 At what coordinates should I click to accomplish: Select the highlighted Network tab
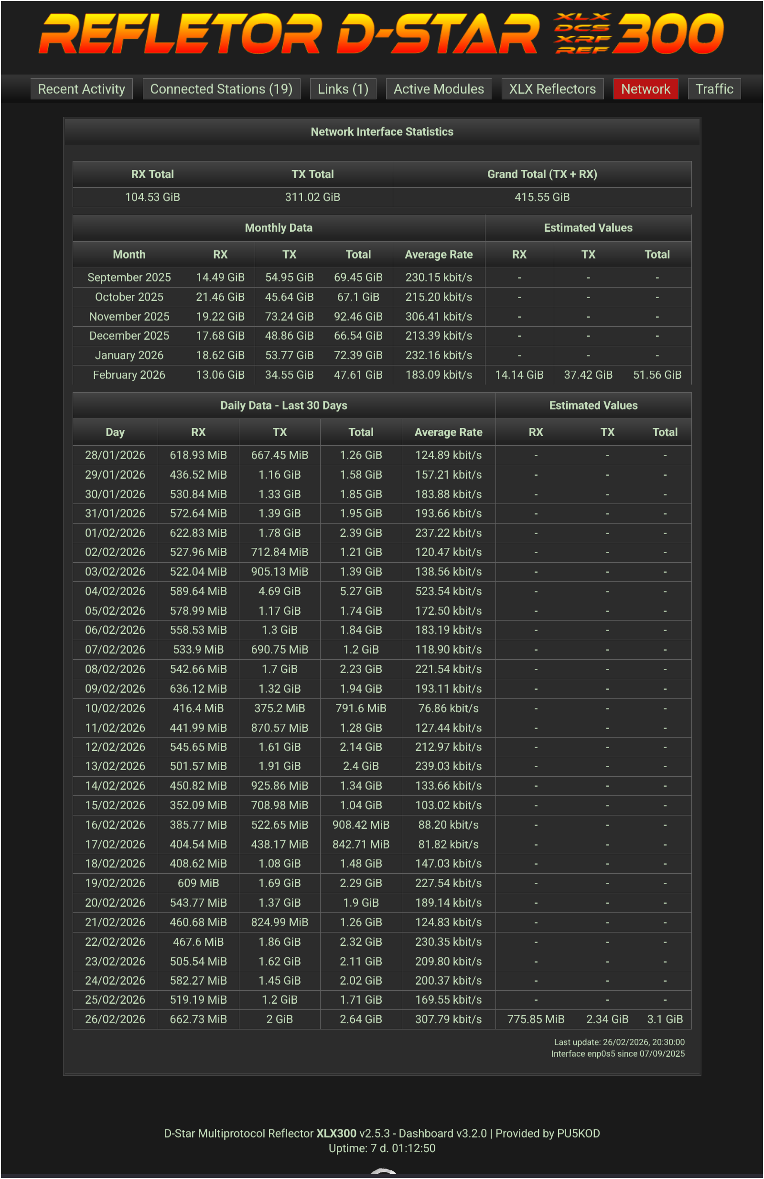coord(645,89)
